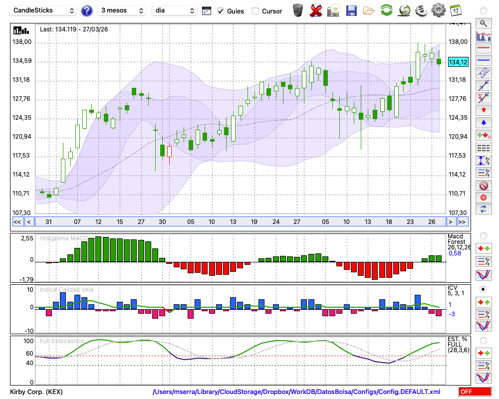Click the trash can icon in toolbar
This screenshot has height=399, width=499.
(298, 10)
